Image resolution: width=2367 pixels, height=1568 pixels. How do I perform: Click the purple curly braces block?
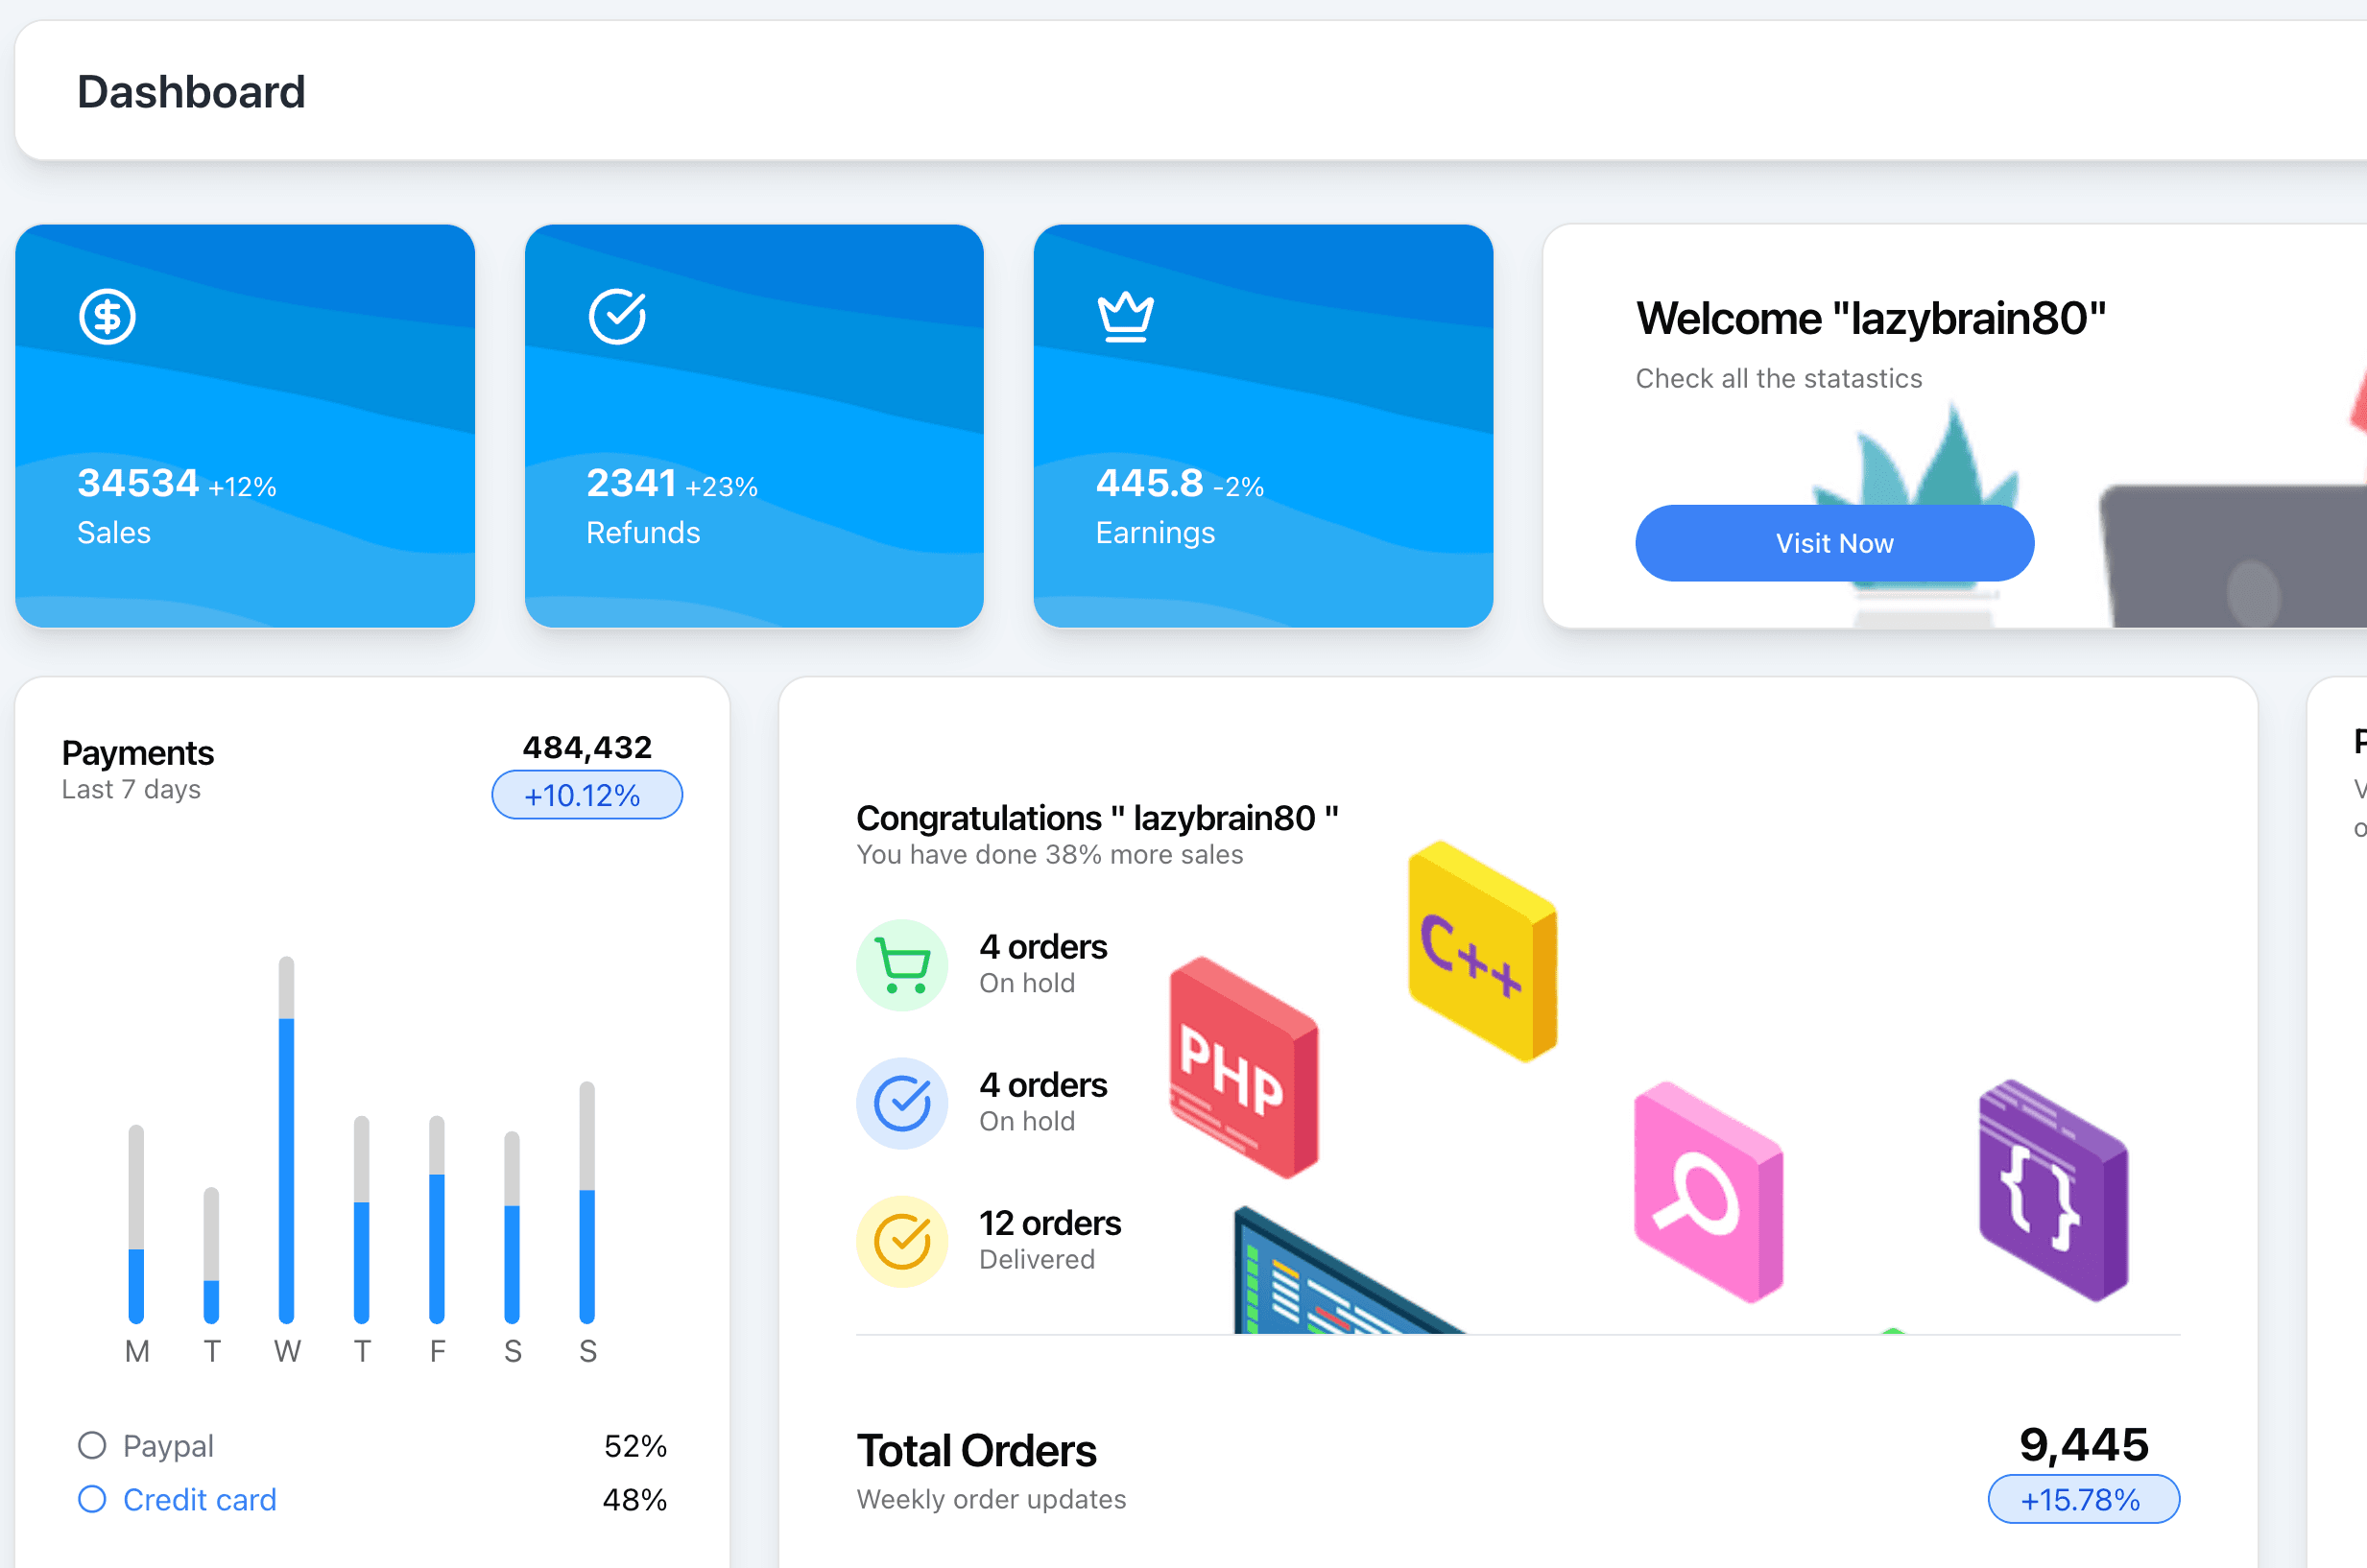[x=2053, y=1190]
